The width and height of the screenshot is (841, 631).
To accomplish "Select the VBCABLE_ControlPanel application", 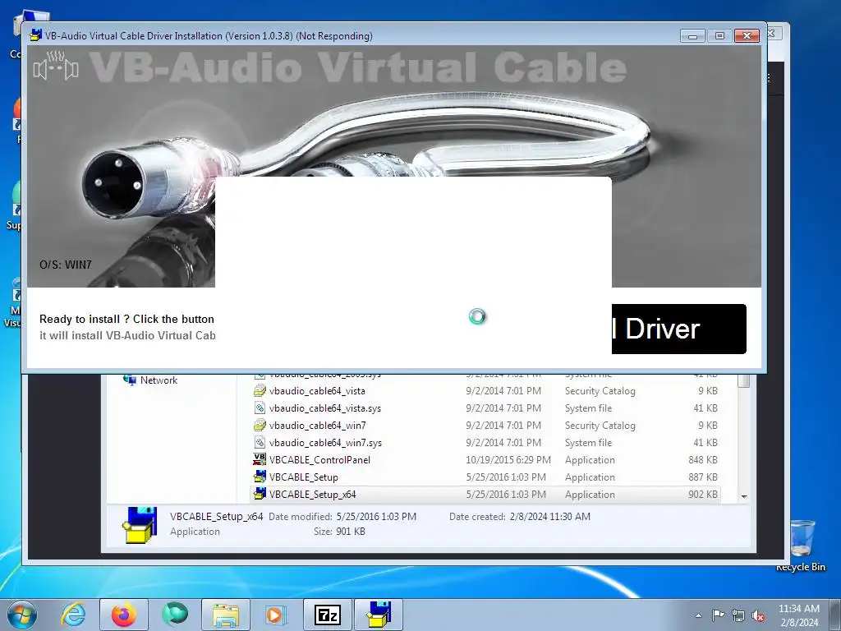I will click(319, 460).
